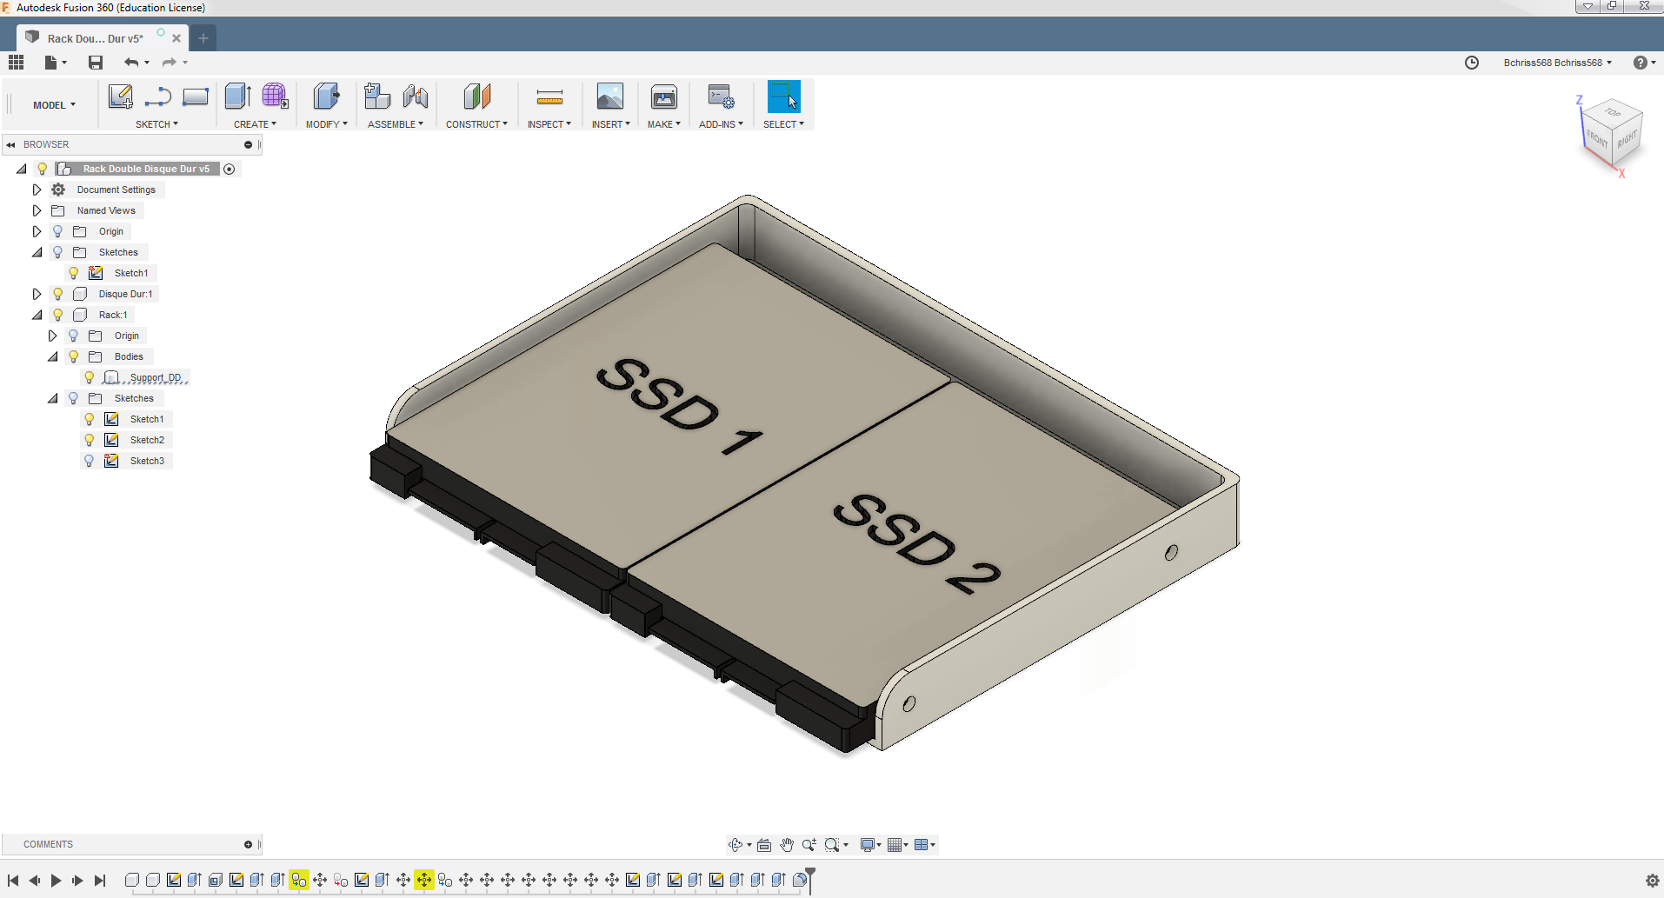Open the Help question mark menu

pyautogui.click(x=1643, y=63)
